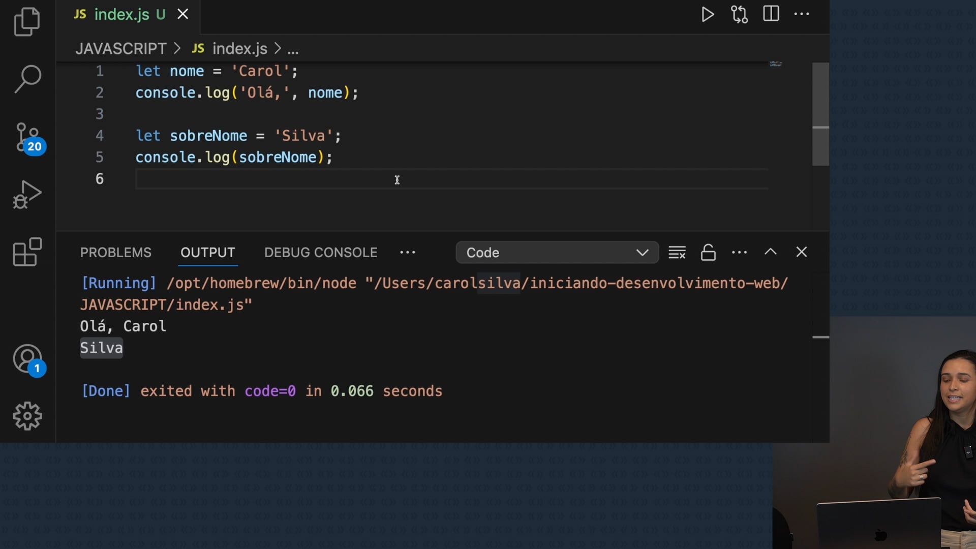976x549 pixels.
Task: Open the changes compare icon
Action: point(739,14)
